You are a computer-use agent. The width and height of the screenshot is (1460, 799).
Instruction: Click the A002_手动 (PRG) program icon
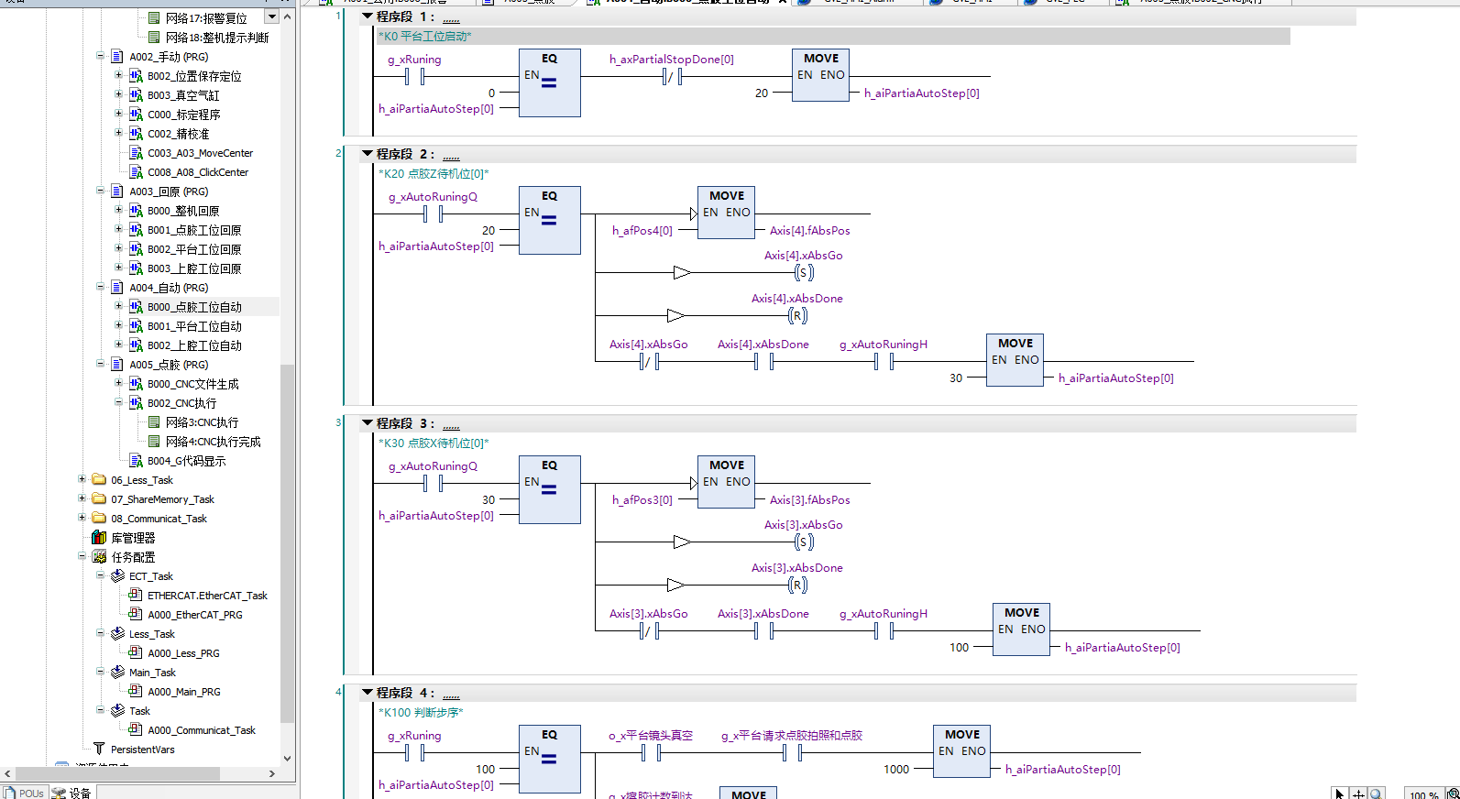[x=117, y=57]
